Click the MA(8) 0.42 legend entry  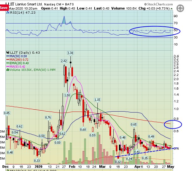[16, 67]
